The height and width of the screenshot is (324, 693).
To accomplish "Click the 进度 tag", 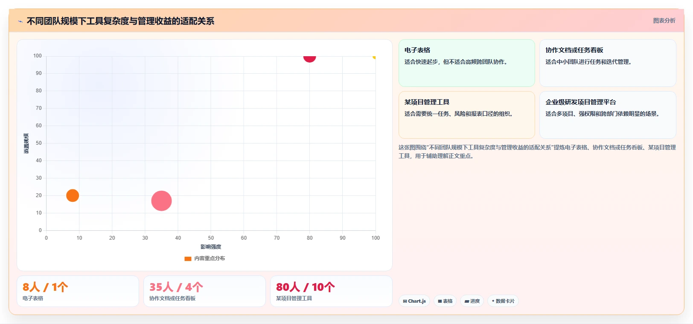I will [472, 301].
